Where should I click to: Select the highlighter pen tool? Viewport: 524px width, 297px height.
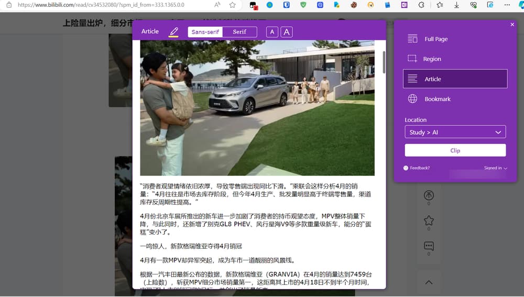coord(173,32)
